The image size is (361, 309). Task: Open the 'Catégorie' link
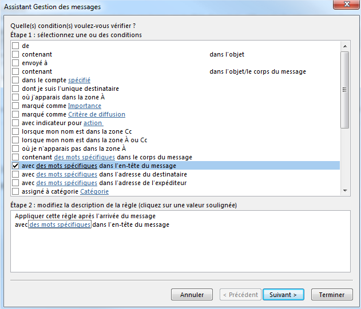94,191
